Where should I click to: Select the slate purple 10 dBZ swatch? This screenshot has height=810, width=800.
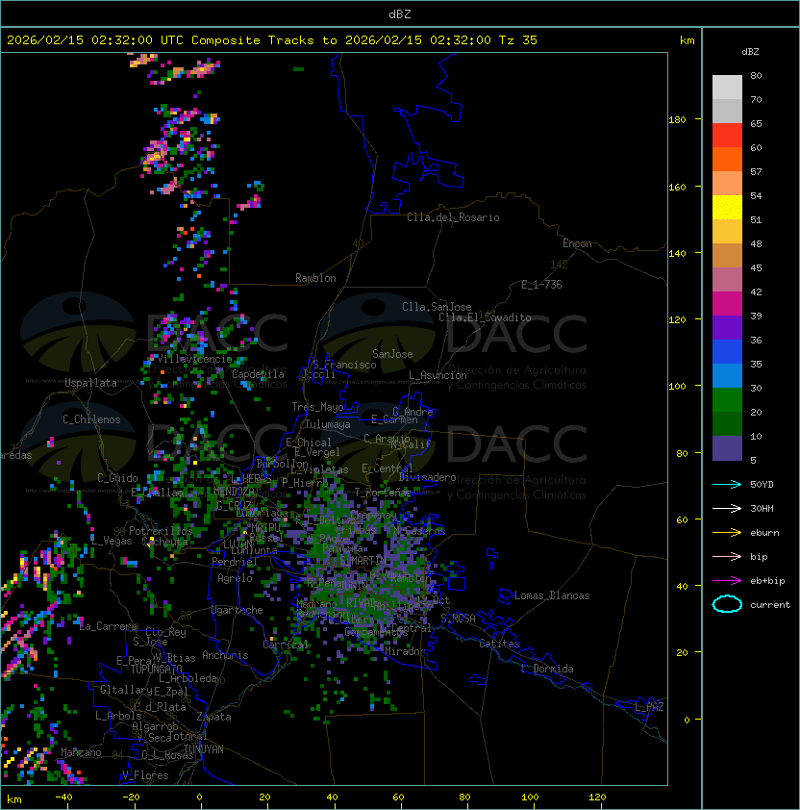tap(727, 448)
